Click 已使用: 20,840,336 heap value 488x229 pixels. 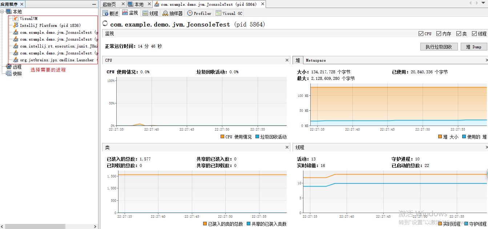(420, 72)
